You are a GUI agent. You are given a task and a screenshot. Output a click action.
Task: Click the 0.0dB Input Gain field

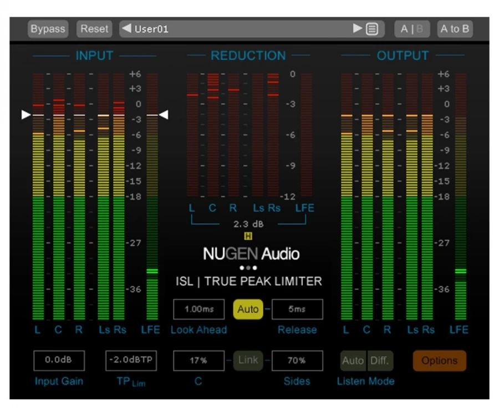[59, 361]
